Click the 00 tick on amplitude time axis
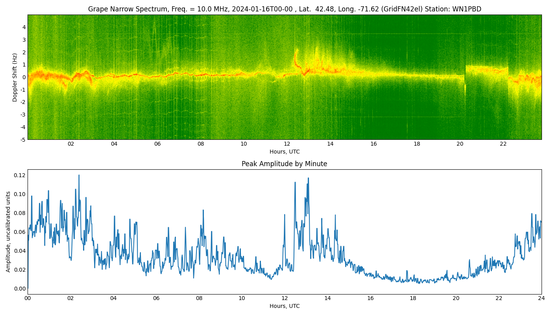The image size is (551, 315). click(28, 298)
